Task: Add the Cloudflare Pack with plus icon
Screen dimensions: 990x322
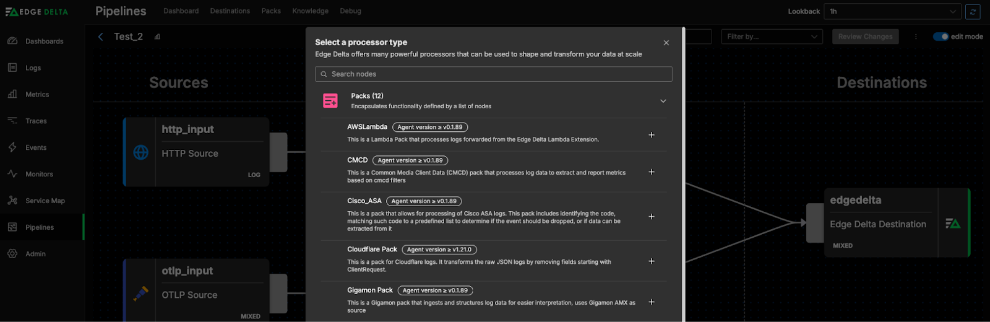Action: coord(651,261)
